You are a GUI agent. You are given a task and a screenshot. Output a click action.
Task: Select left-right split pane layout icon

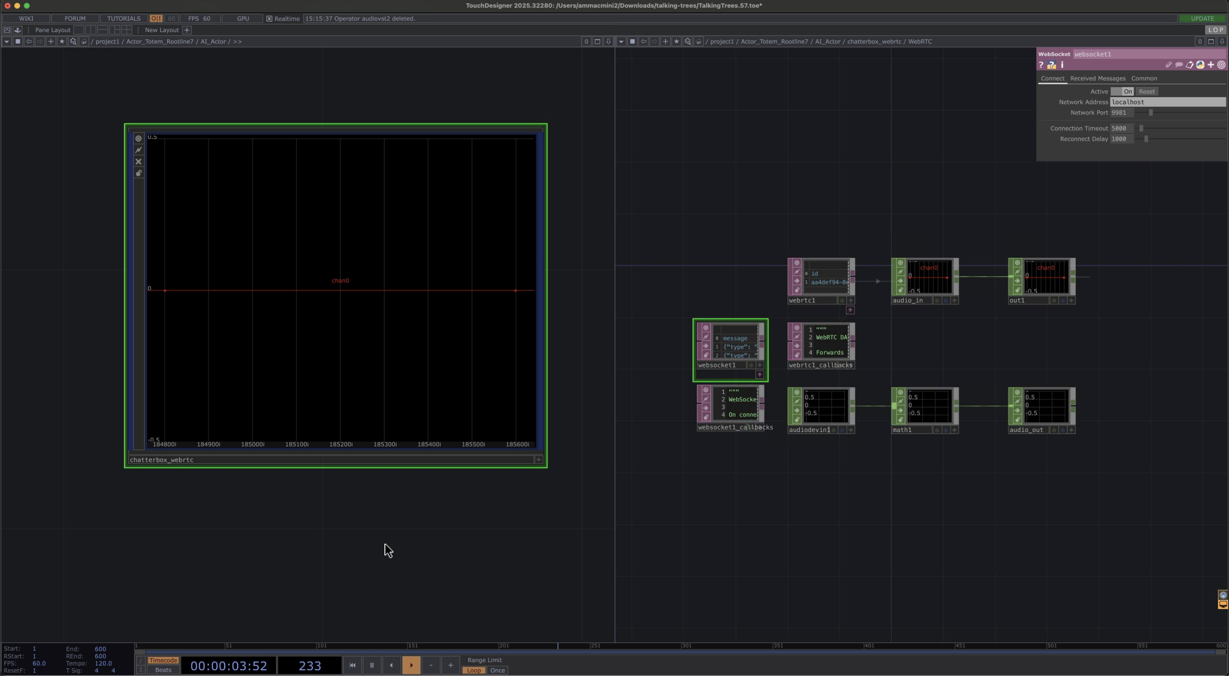(x=91, y=30)
